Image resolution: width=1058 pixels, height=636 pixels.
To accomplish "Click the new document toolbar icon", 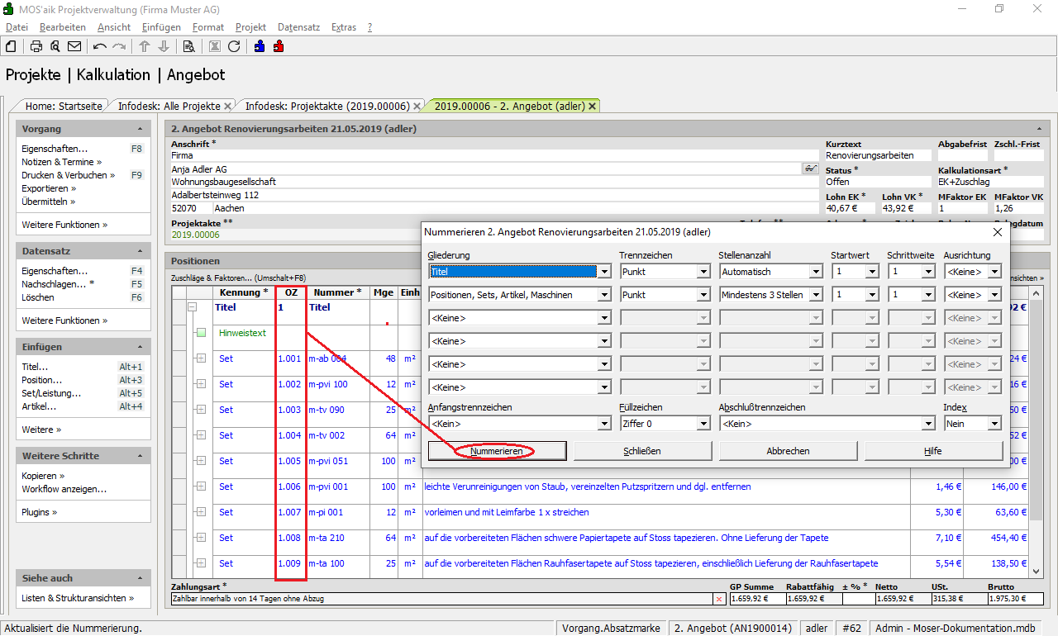I will [x=12, y=46].
